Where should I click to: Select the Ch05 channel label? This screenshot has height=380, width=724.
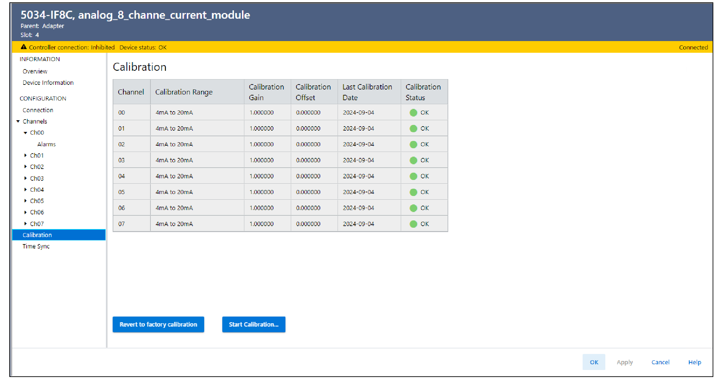coord(37,201)
